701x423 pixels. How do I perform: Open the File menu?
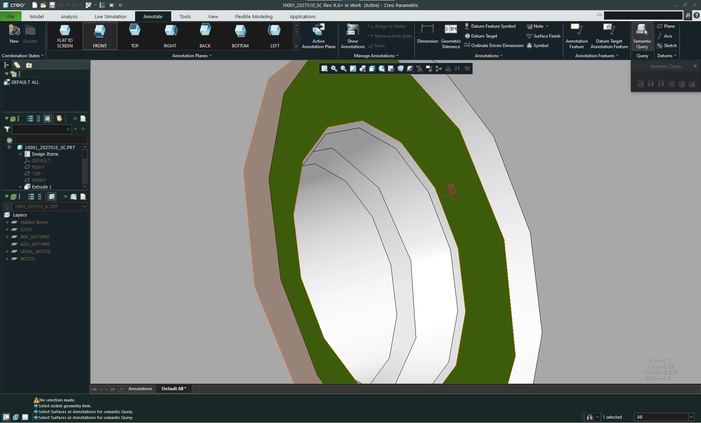coord(11,16)
